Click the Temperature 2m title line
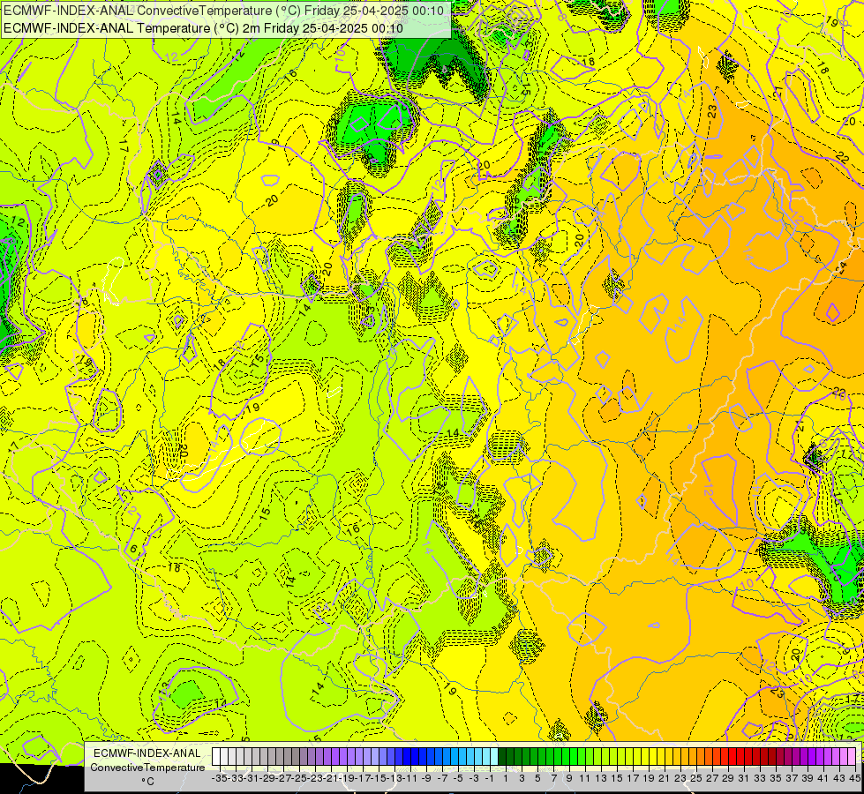The height and width of the screenshot is (794, 864). (x=203, y=28)
